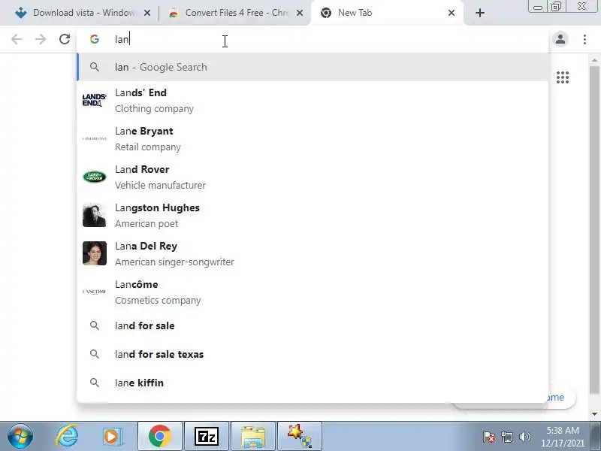Click the volume speaker tray icon
The width and height of the screenshot is (601, 451).
tap(524, 437)
